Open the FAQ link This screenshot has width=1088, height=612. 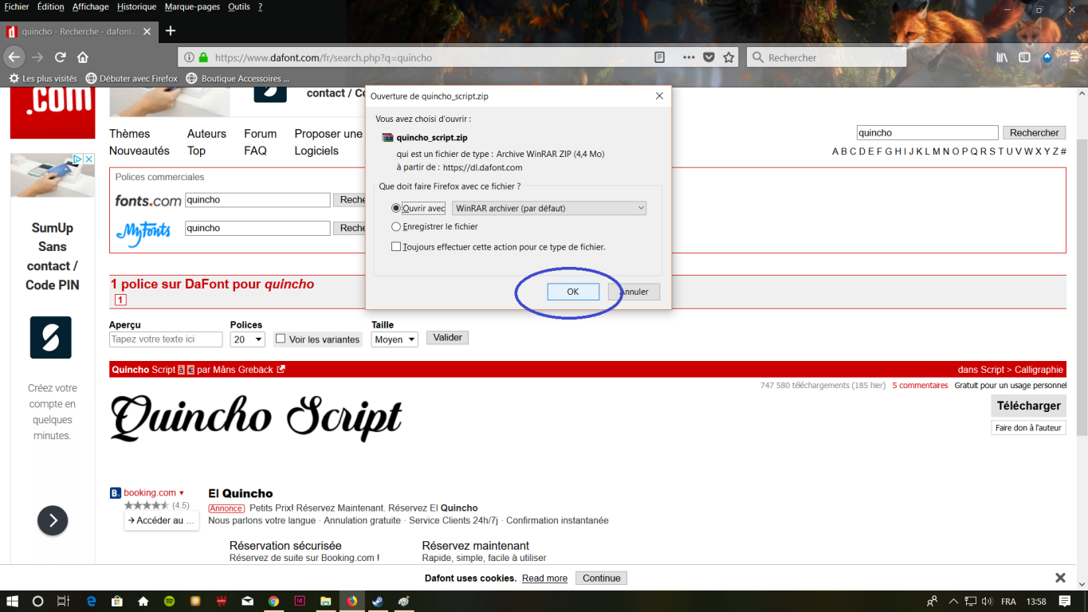pyautogui.click(x=255, y=151)
